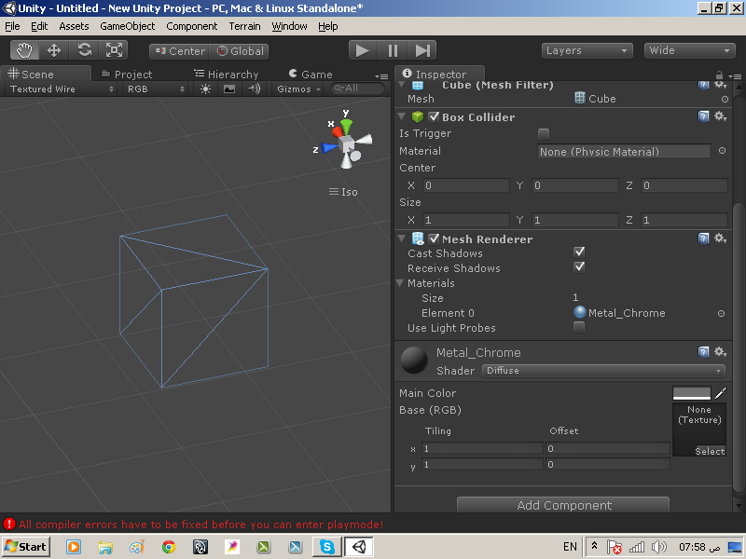746x559 pixels.
Task: Switch to the Game tab
Action: 311,75
